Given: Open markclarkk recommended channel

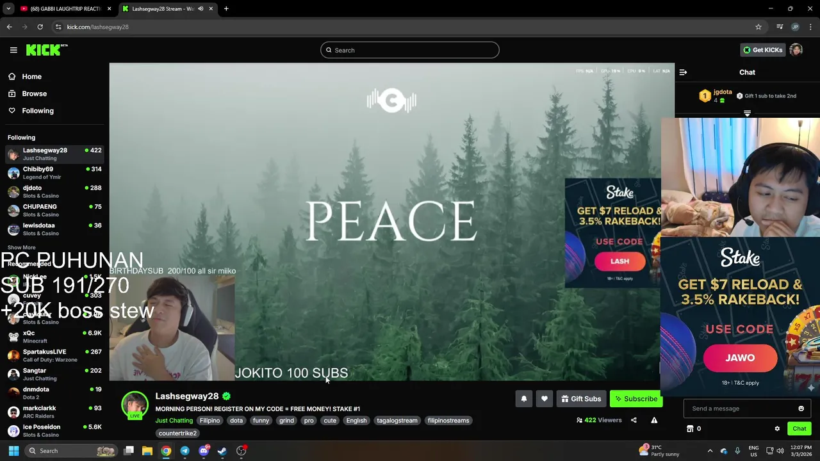Looking at the screenshot, I should pos(54,412).
